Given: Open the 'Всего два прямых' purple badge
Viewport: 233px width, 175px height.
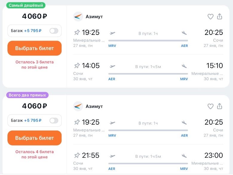Looking at the screenshot, I should tap(27, 95).
